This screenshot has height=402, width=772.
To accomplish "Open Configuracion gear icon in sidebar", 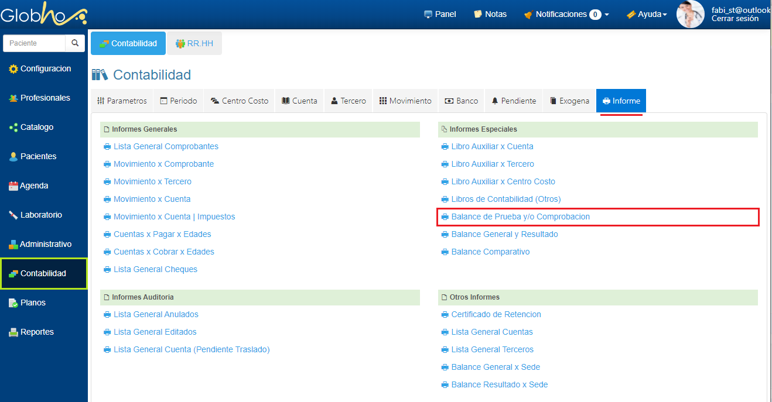I will (x=13, y=69).
